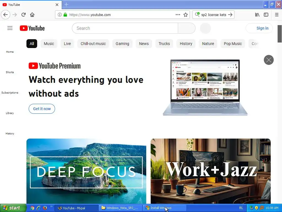Bookmark this page with star icon
The image size is (282, 212).
186,15
